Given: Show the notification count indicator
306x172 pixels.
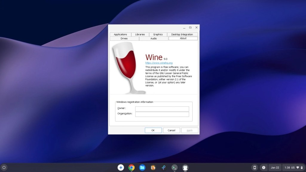Looking at the screenshot, I should [264, 168].
